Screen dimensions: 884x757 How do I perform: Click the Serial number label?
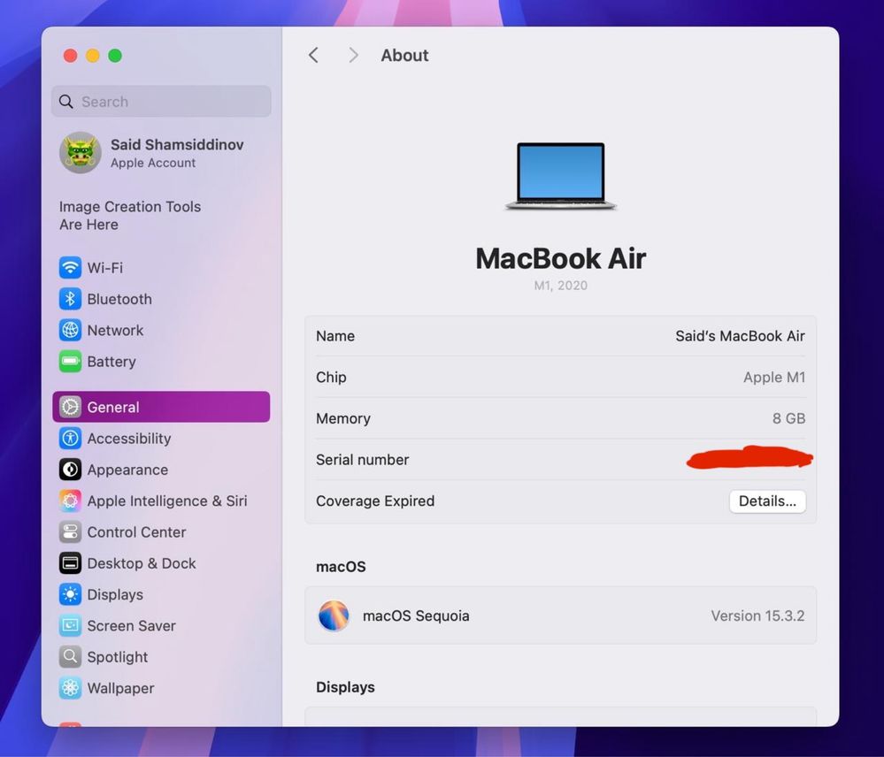point(363,460)
